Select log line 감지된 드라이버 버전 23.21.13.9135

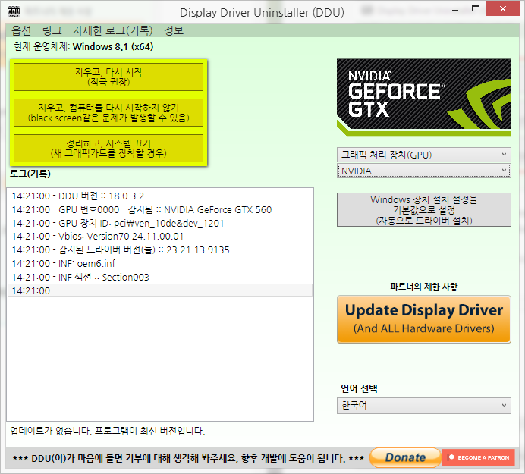point(160,250)
